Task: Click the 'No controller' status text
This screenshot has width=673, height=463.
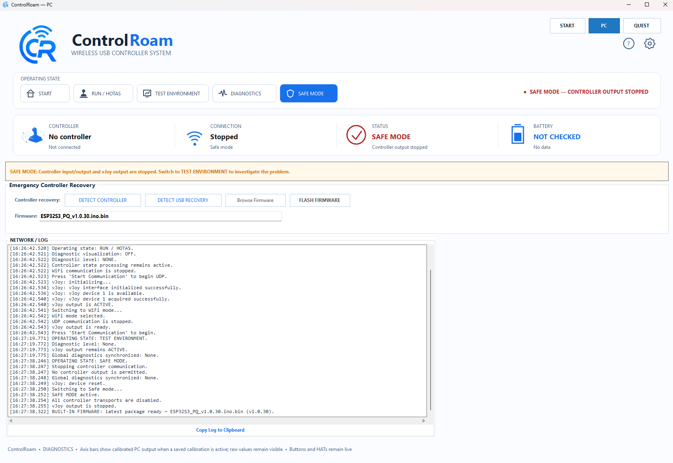Action: [70, 137]
